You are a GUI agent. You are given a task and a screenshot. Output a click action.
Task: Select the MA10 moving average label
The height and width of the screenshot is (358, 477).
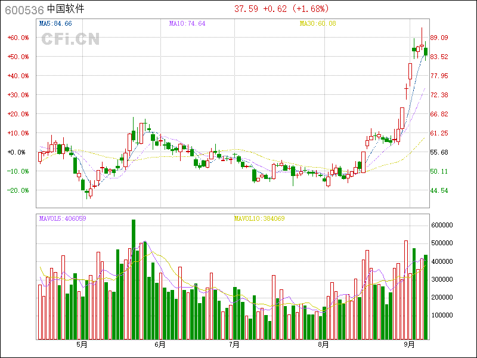pyautogui.click(x=187, y=23)
